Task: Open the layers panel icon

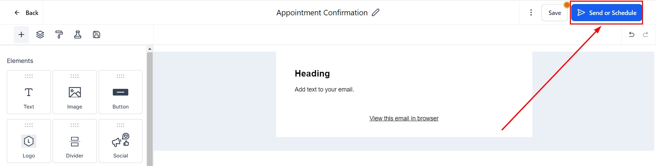Action: [40, 35]
